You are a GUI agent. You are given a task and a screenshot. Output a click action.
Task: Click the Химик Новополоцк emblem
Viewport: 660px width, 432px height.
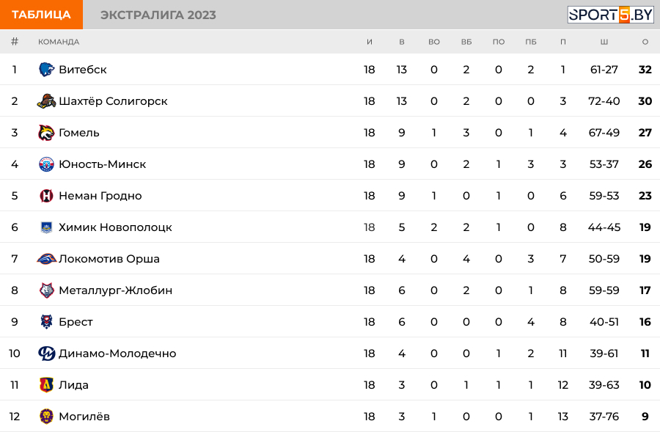[46, 227]
